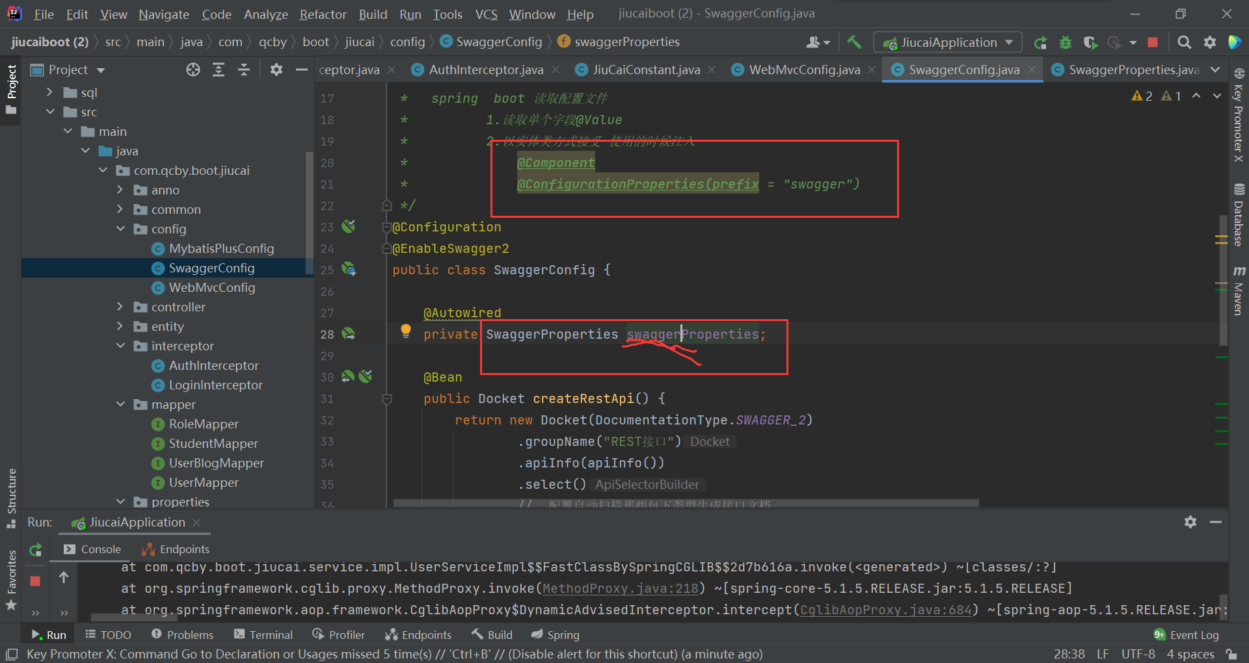This screenshot has width=1249, height=663.
Task: Locate open file with Project view crosshair
Action: [193, 70]
